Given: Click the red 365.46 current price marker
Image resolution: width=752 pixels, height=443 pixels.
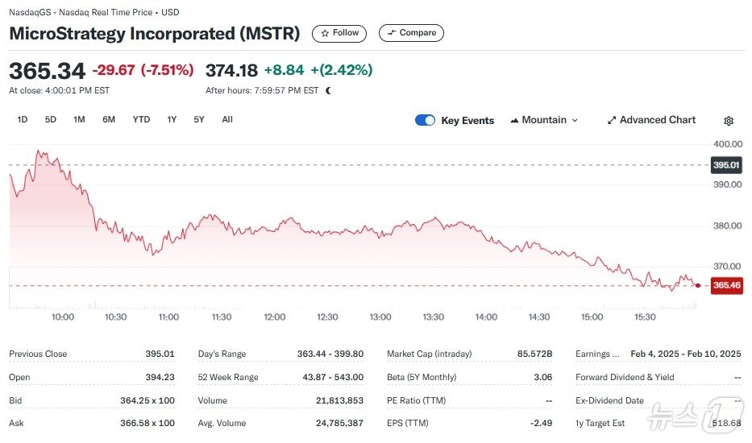Looking at the screenshot, I should pos(726,285).
